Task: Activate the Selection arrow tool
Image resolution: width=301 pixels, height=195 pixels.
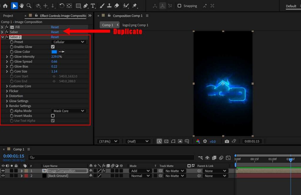Action: coord(14,6)
